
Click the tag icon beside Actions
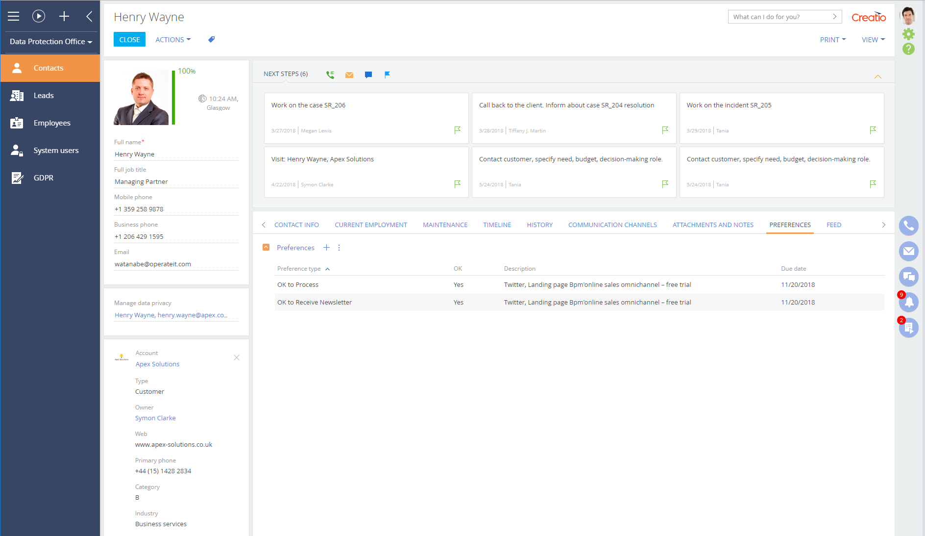[211, 40]
